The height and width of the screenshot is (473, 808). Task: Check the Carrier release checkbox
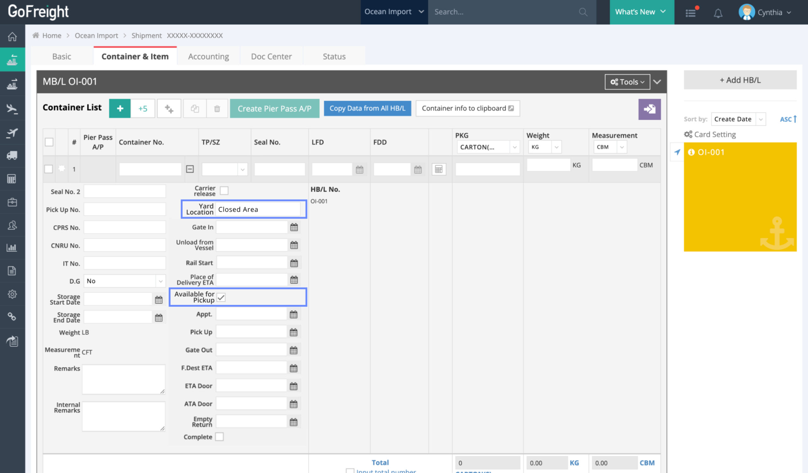[x=224, y=191]
